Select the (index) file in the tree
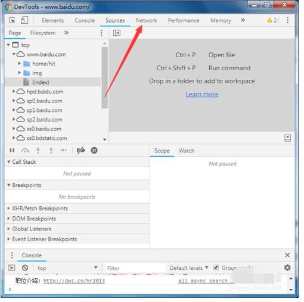The height and width of the screenshot is (302, 304). point(52,82)
